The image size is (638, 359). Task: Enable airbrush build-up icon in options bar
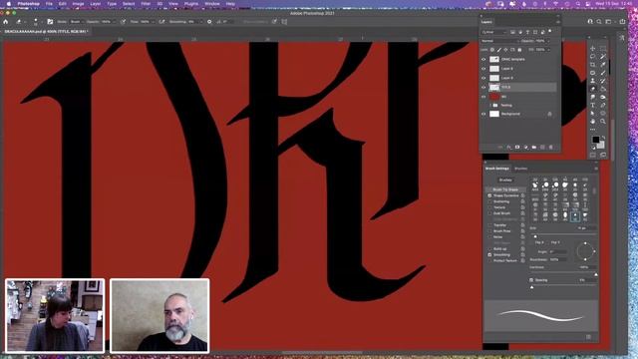pyautogui.click(x=161, y=22)
